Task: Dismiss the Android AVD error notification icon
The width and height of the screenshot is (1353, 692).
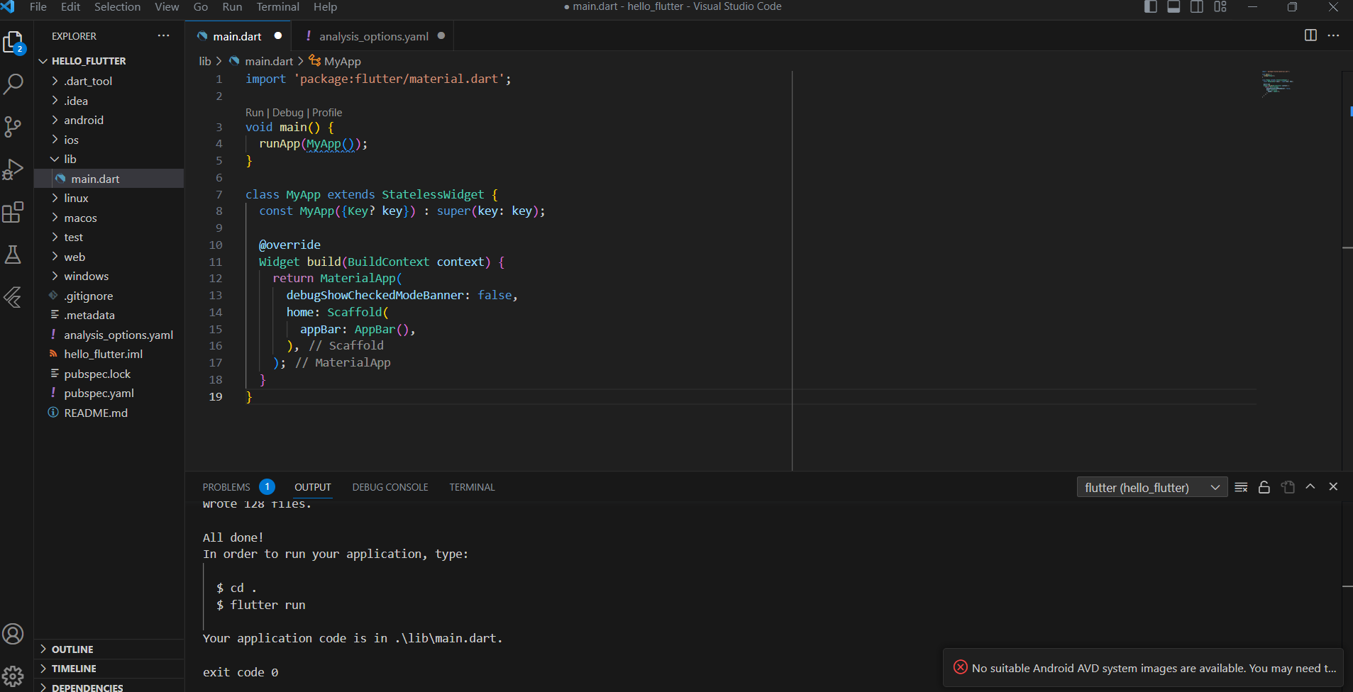Action: click(x=961, y=667)
